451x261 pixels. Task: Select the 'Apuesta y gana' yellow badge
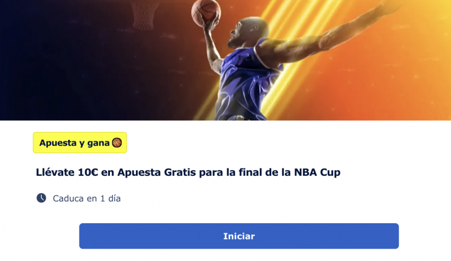[x=80, y=143]
